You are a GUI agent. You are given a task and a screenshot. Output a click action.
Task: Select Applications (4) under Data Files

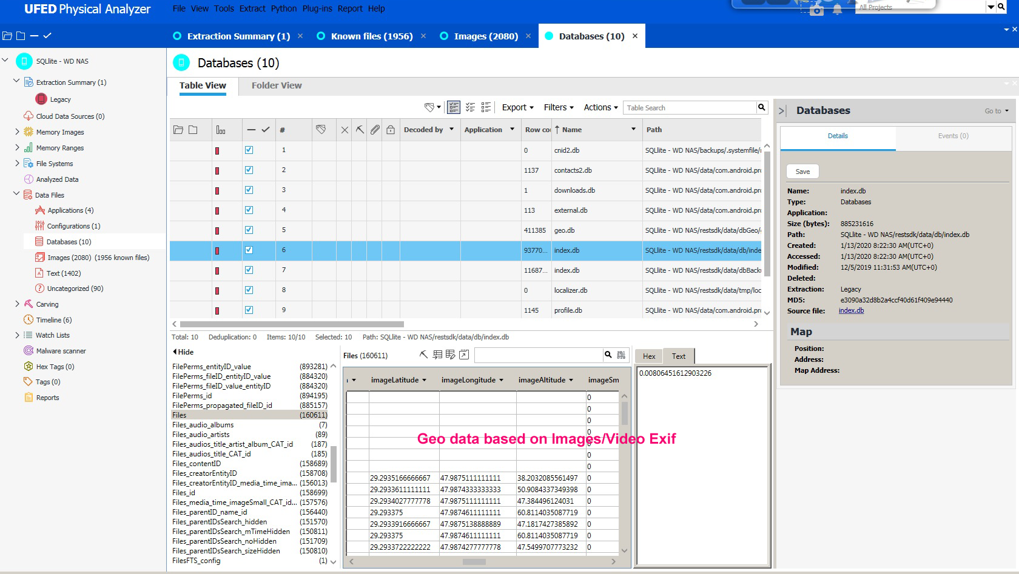[70, 210]
